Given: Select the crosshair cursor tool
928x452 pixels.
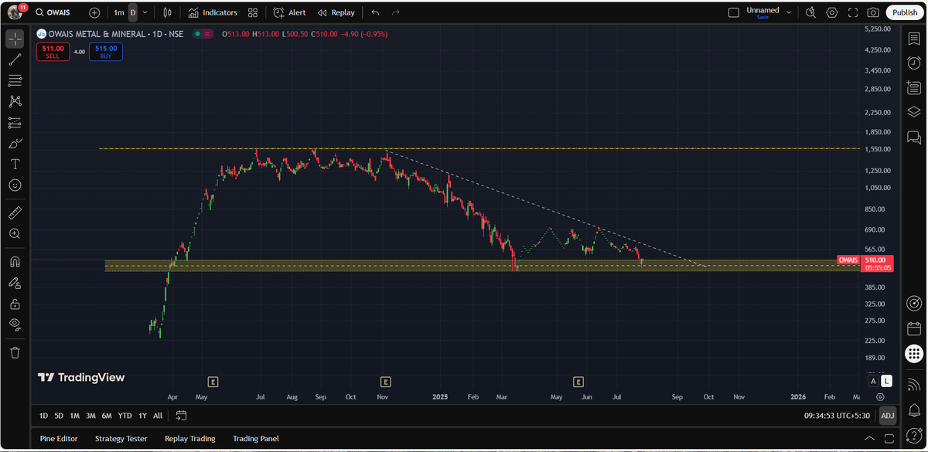Looking at the screenshot, I should point(15,39).
